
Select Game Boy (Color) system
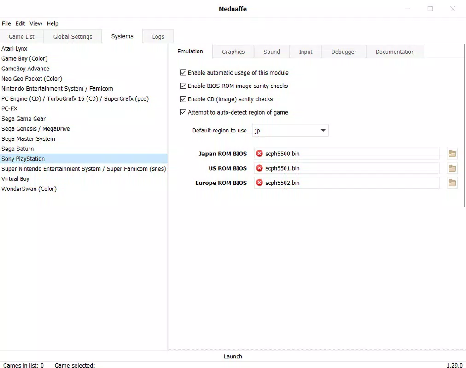[x=84, y=59]
